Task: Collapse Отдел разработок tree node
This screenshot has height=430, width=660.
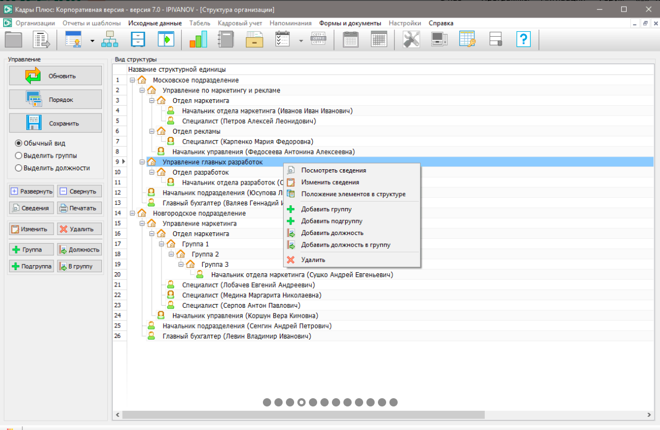Action: pyautogui.click(x=152, y=173)
